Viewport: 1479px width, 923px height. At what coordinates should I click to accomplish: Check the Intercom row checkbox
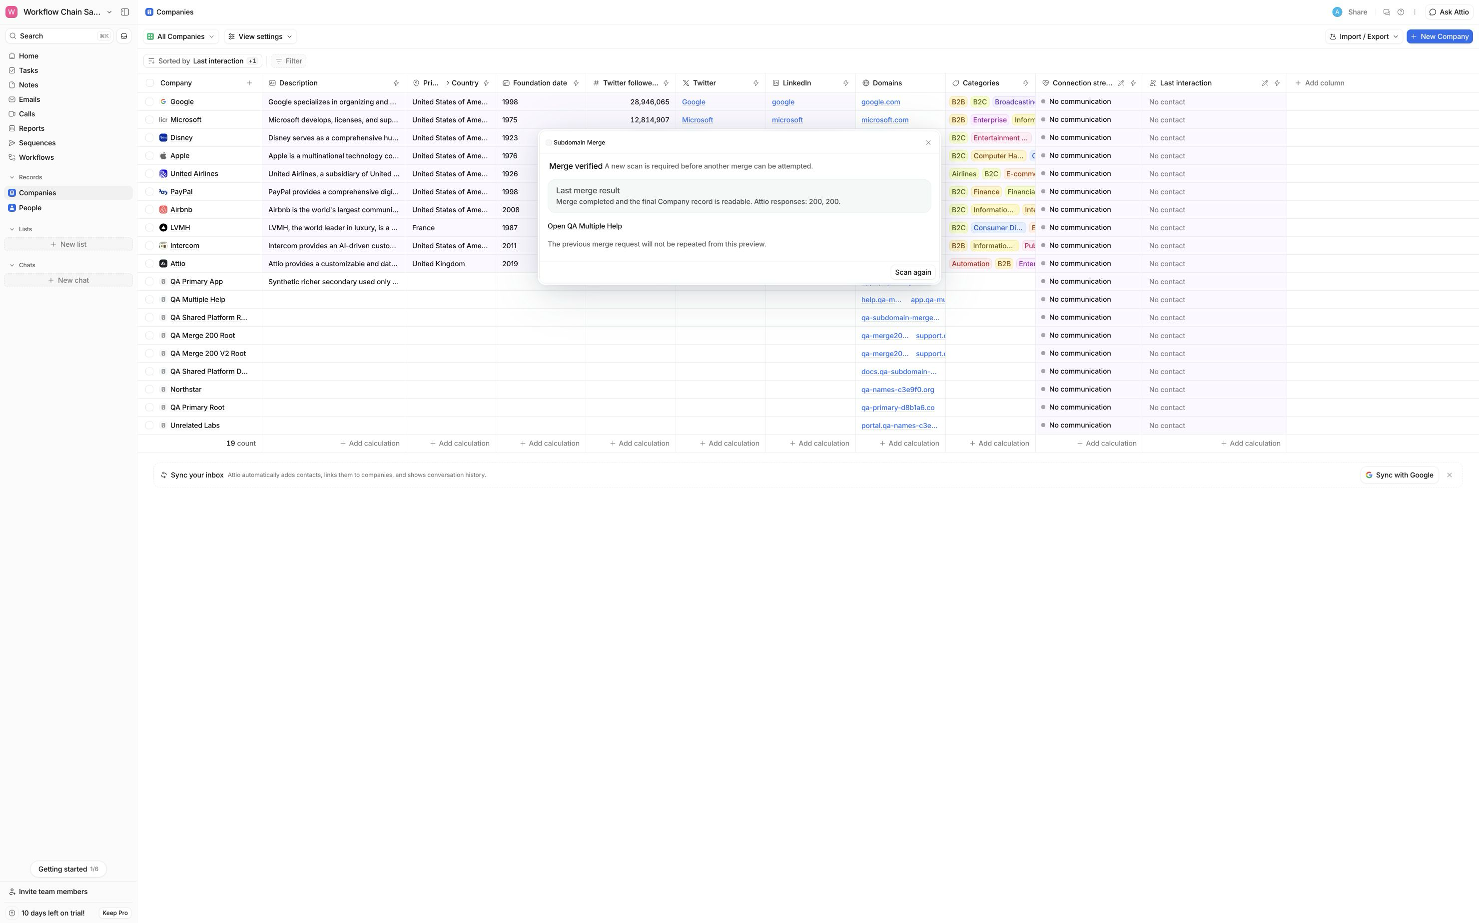[149, 245]
